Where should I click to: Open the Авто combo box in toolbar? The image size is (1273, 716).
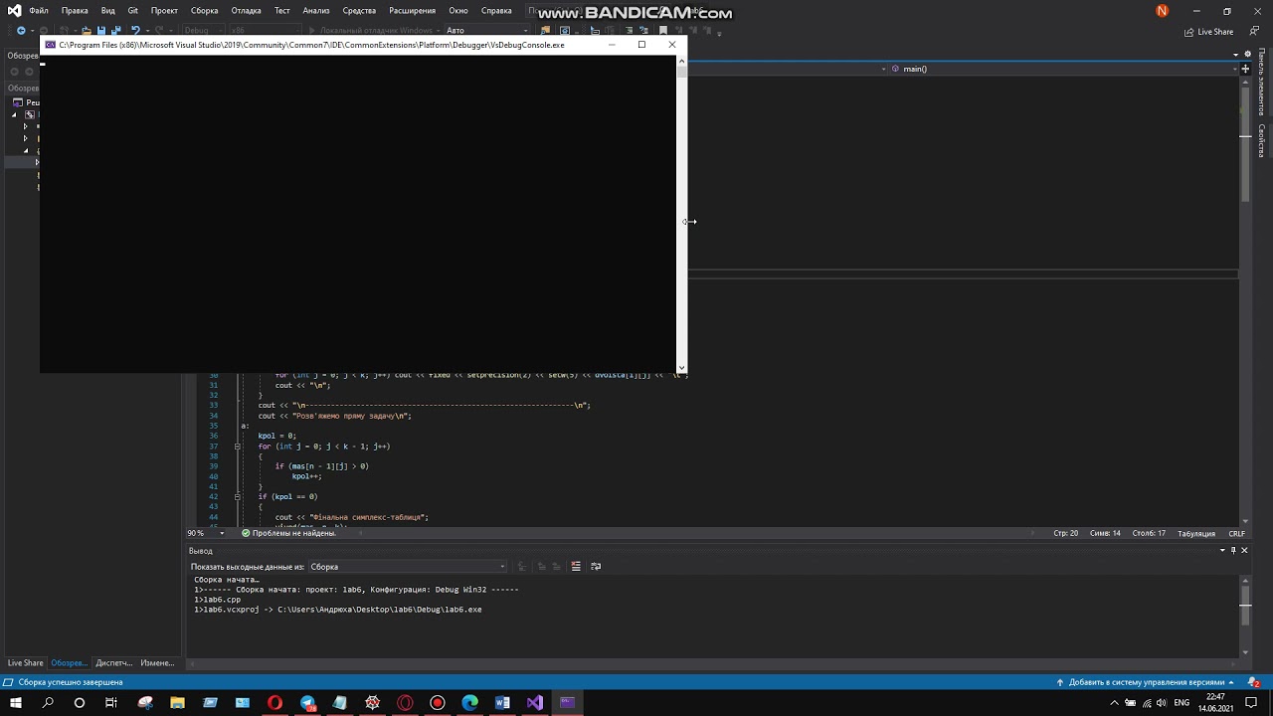pyautogui.click(x=487, y=31)
